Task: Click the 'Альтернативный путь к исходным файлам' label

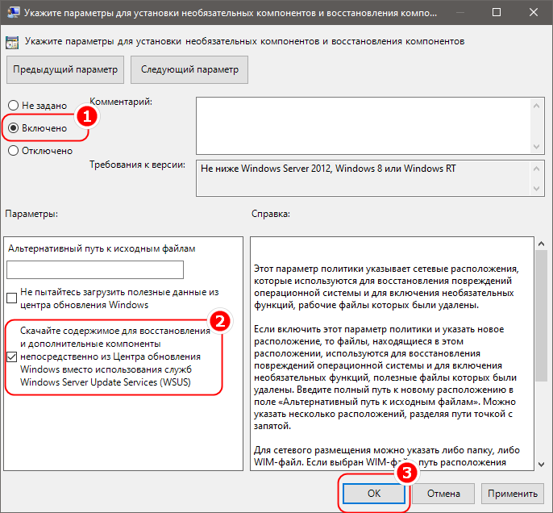Action: coord(102,248)
